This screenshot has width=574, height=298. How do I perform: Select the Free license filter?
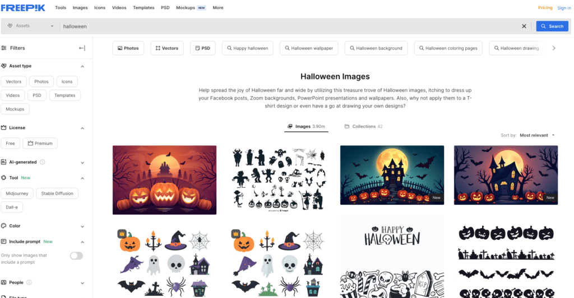pyautogui.click(x=11, y=144)
